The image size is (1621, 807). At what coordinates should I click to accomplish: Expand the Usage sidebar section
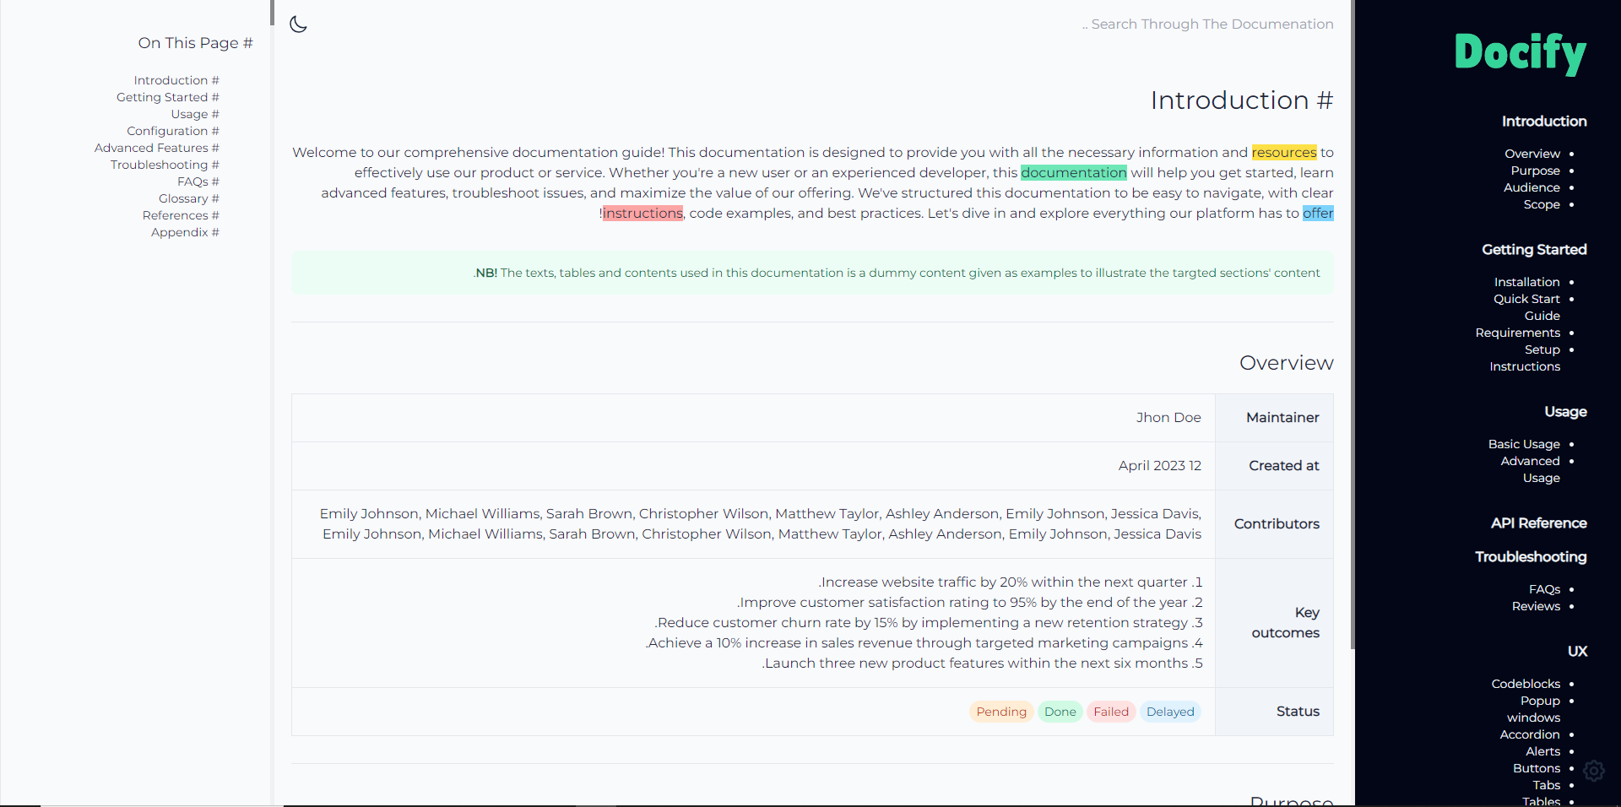point(1565,411)
